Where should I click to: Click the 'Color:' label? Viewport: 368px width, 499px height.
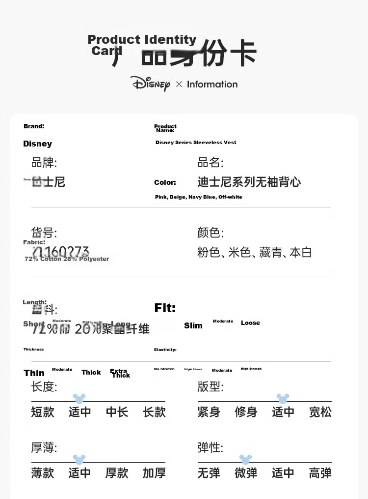coord(165,182)
